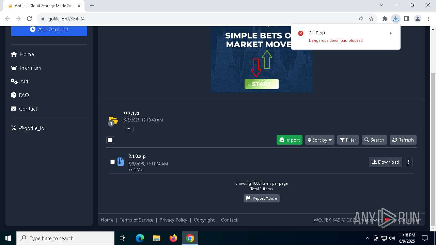Close the Gofile tab

pyautogui.click(x=79, y=6)
